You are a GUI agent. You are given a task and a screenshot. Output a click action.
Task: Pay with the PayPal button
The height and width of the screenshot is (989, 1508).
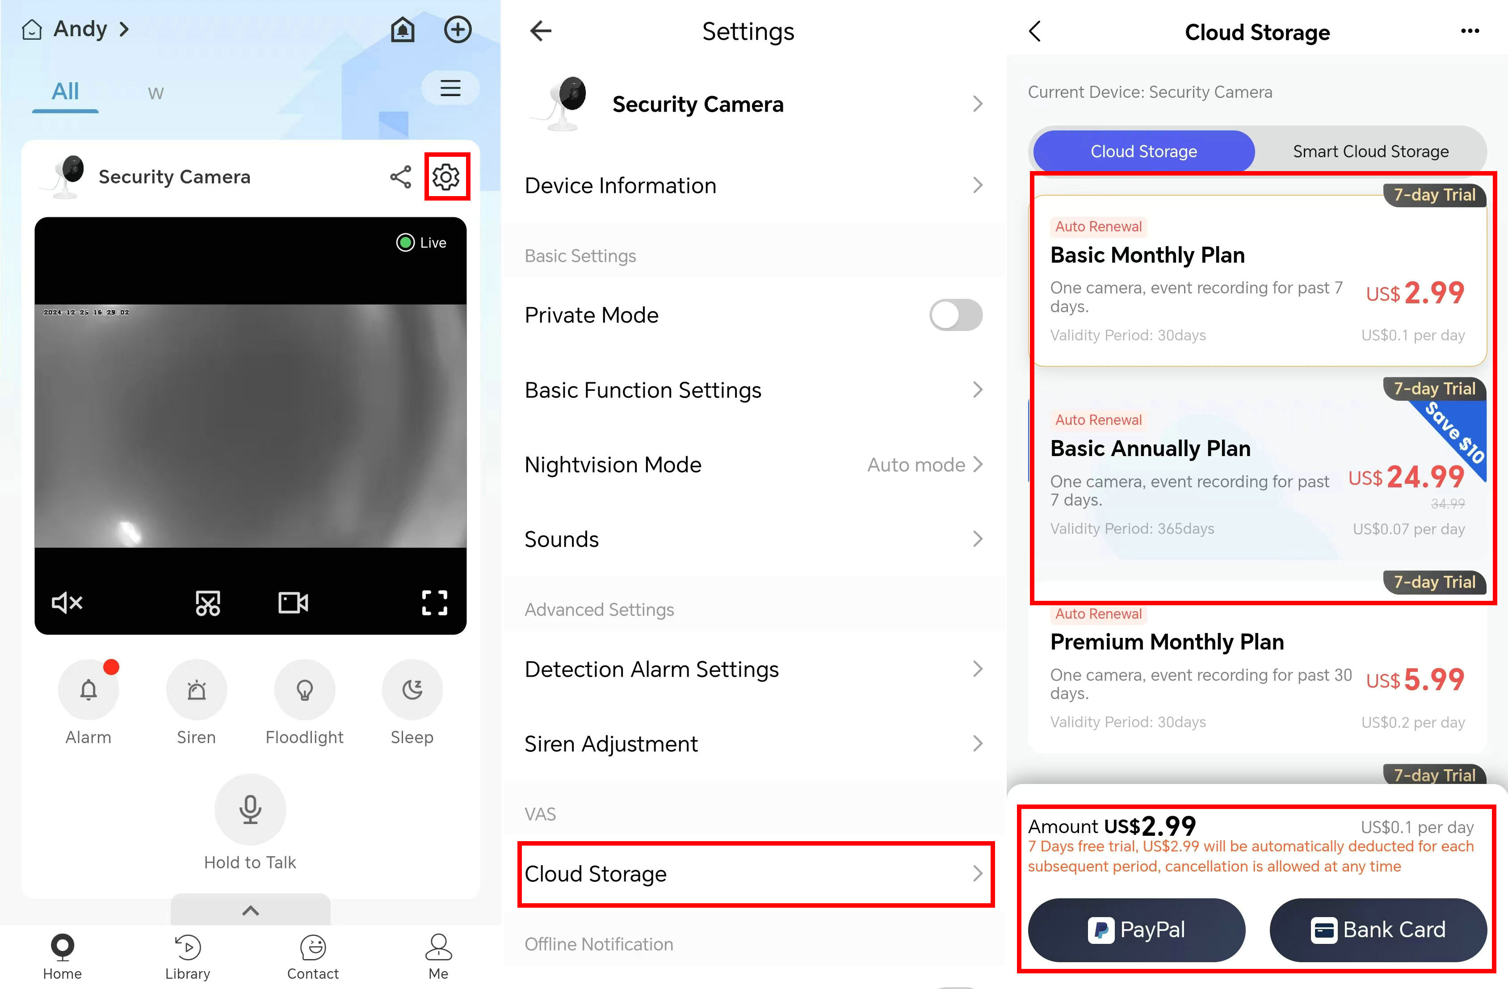click(1136, 930)
